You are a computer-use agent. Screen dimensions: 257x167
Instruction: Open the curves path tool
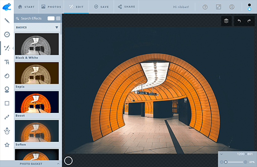[x=7, y=117]
